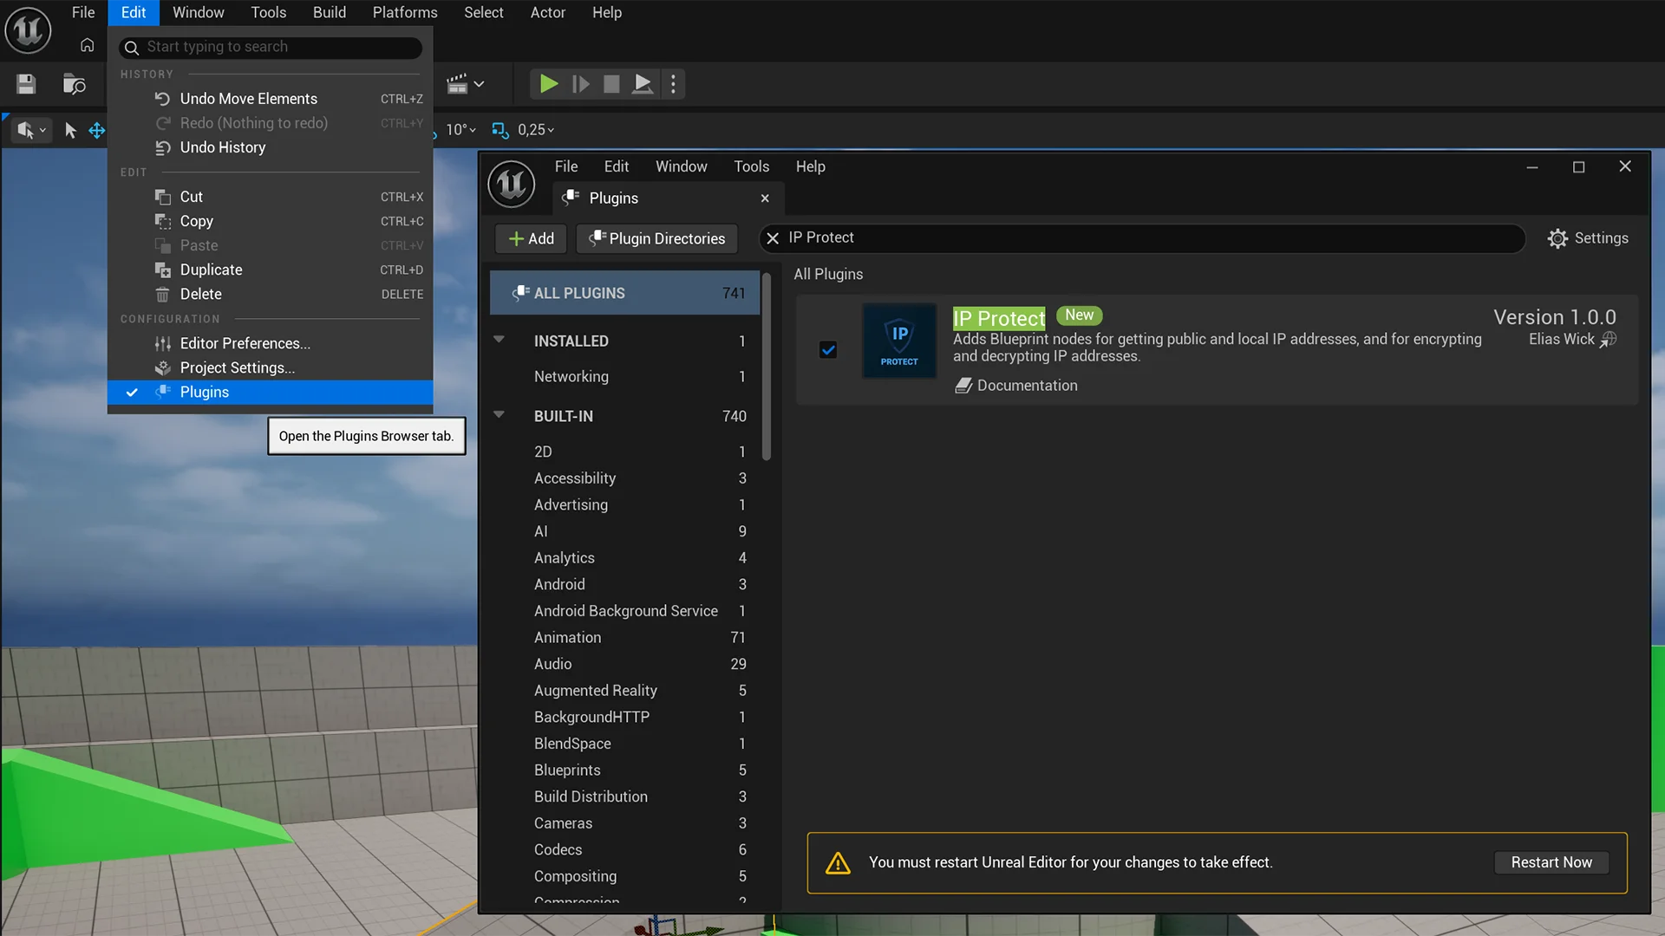The width and height of the screenshot is (1665, 936).
Task: Start Play in editor green arrow
Action: (x=548, y=84)
